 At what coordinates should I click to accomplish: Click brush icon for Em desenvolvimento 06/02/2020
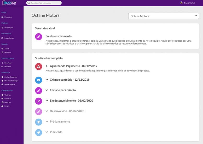tap(39, 101)
